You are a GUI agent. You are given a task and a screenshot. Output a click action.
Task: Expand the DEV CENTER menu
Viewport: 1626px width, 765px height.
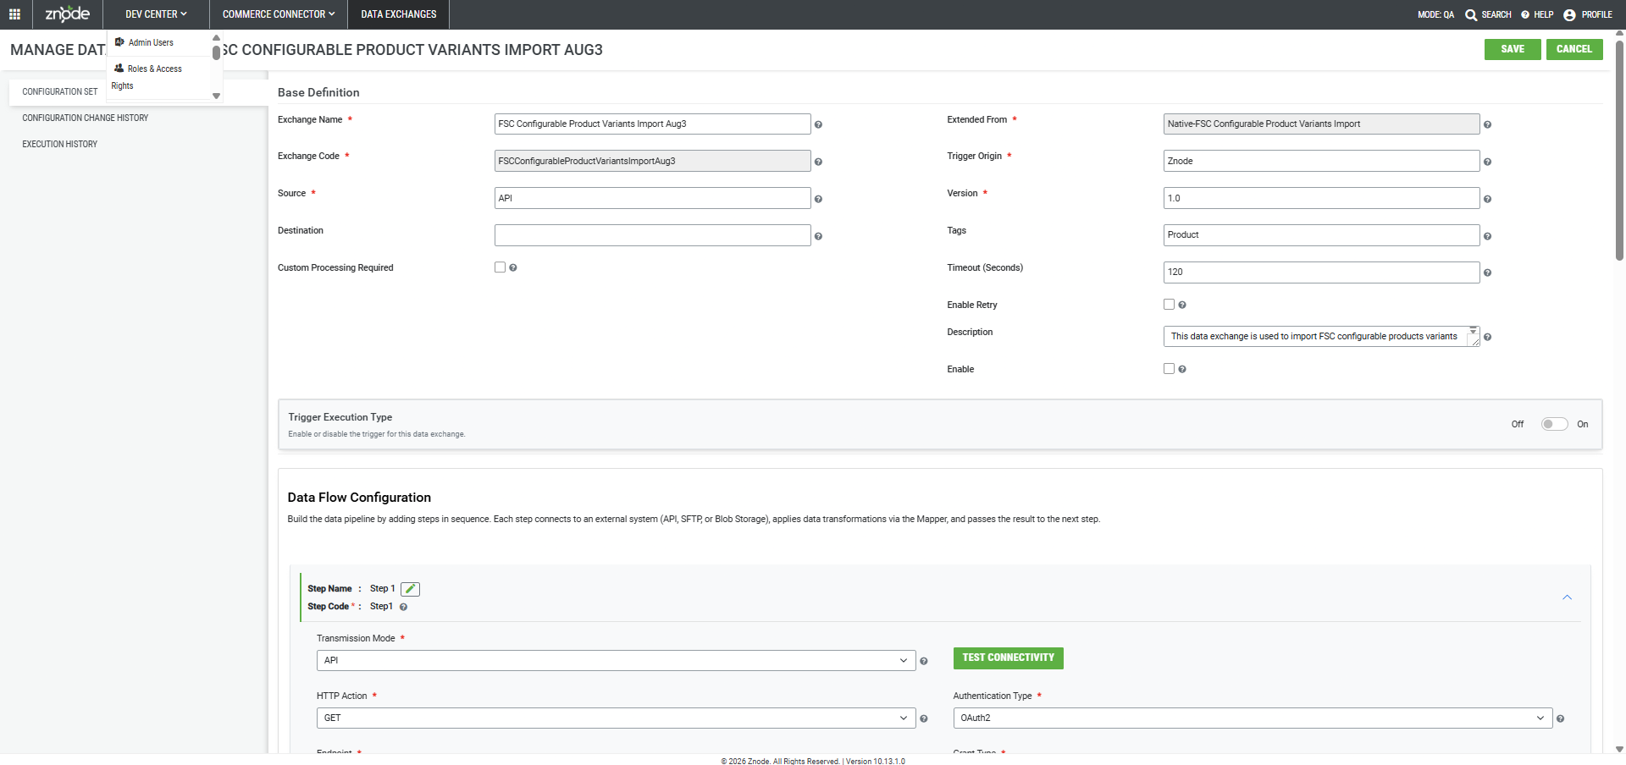[x=156, y=14]
